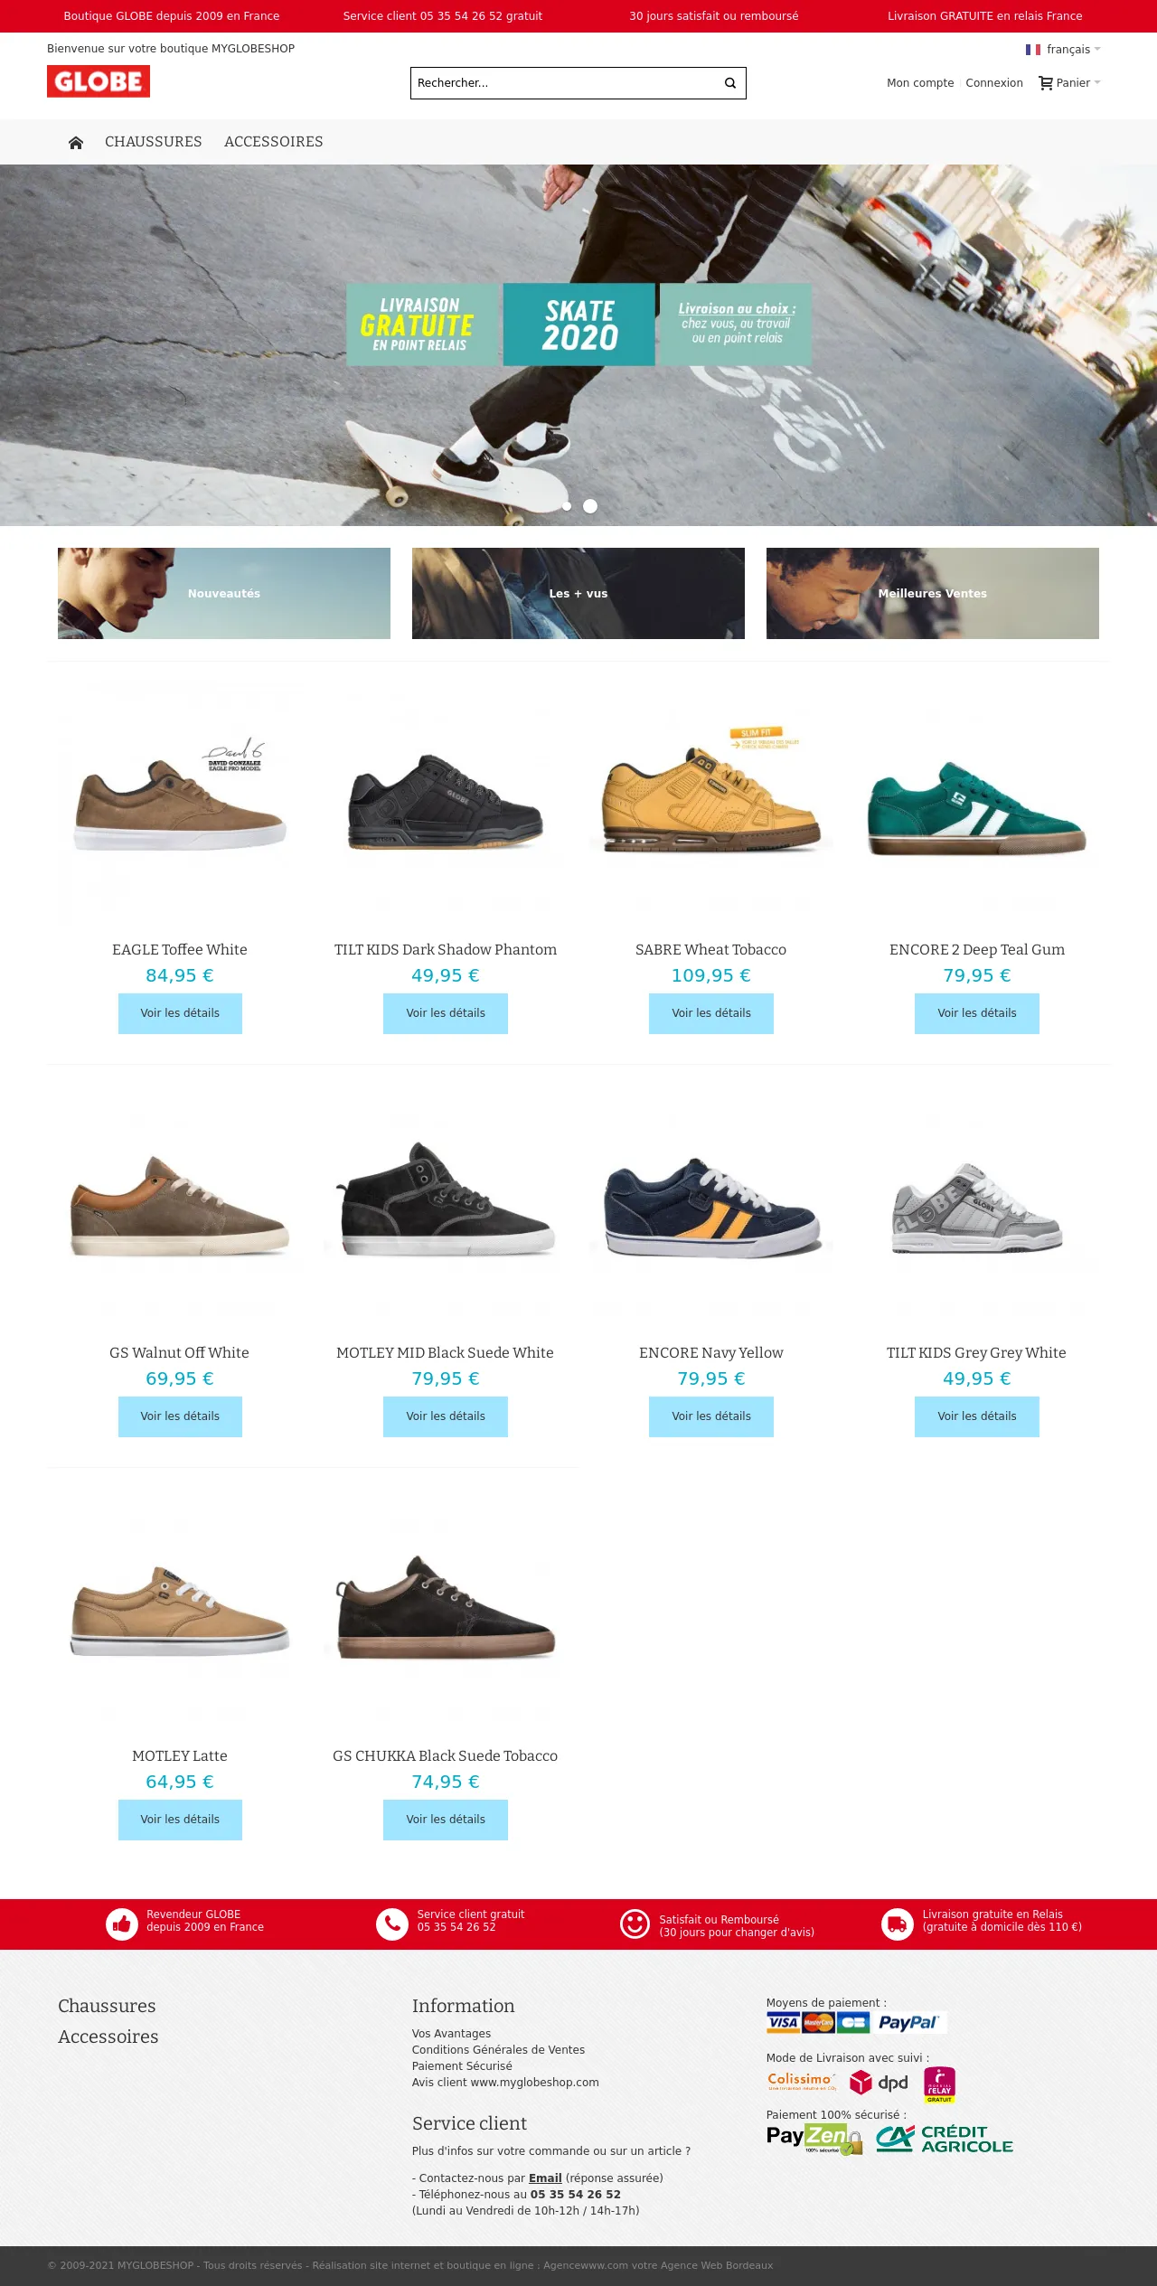Click the Connexion link

point(994,83)
